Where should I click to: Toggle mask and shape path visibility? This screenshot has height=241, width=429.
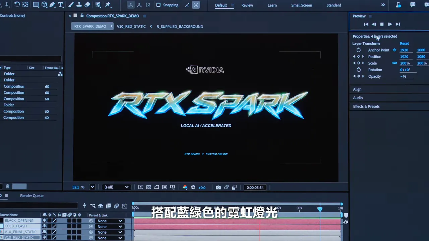point(157,187)
